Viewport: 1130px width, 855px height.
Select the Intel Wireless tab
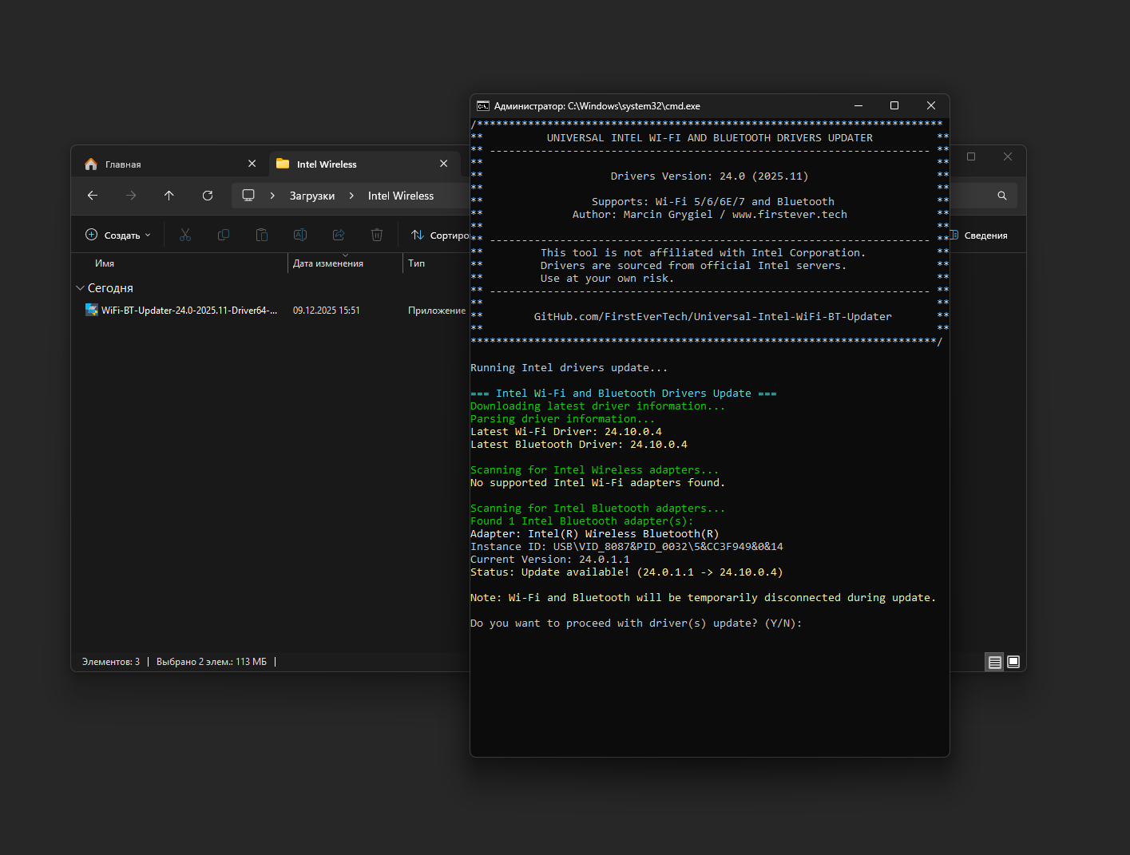327,164
